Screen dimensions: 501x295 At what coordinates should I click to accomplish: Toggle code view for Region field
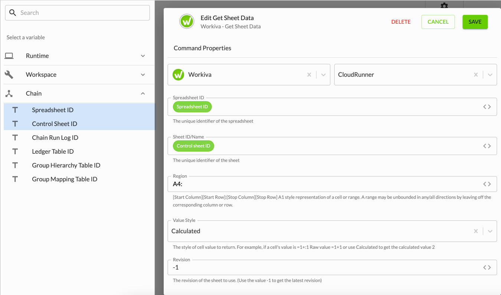[x=487, y=184]
